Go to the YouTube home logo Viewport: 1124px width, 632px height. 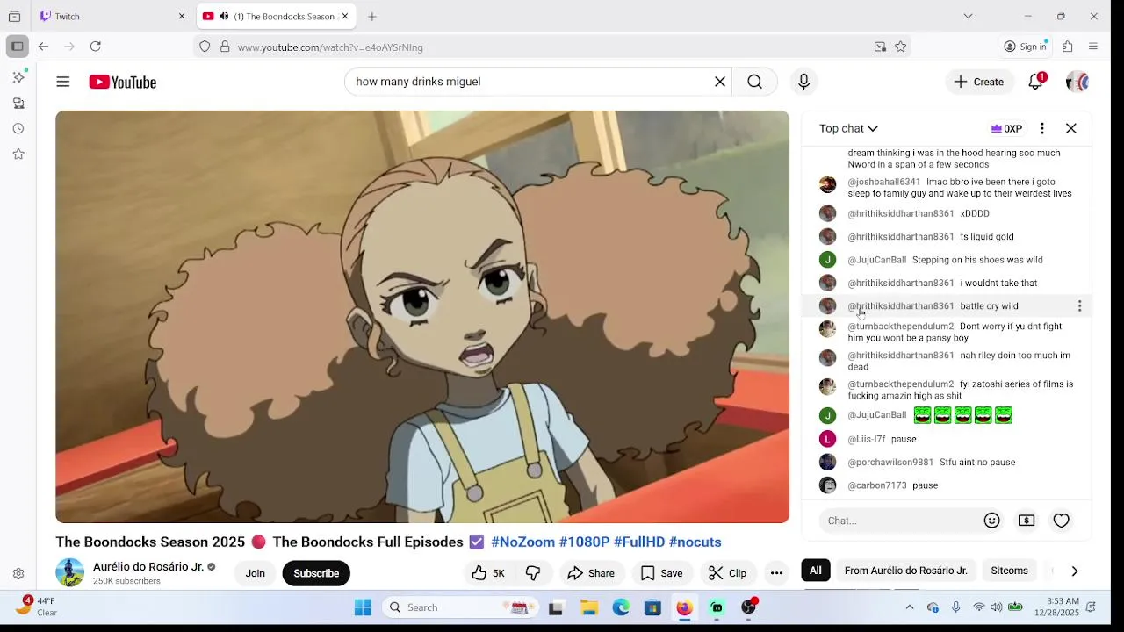coord(123,82)
